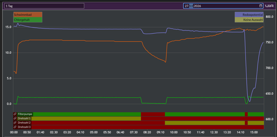Open the Redoxpotential series selector
Screen dimensions: 277x137
[249, 15]
